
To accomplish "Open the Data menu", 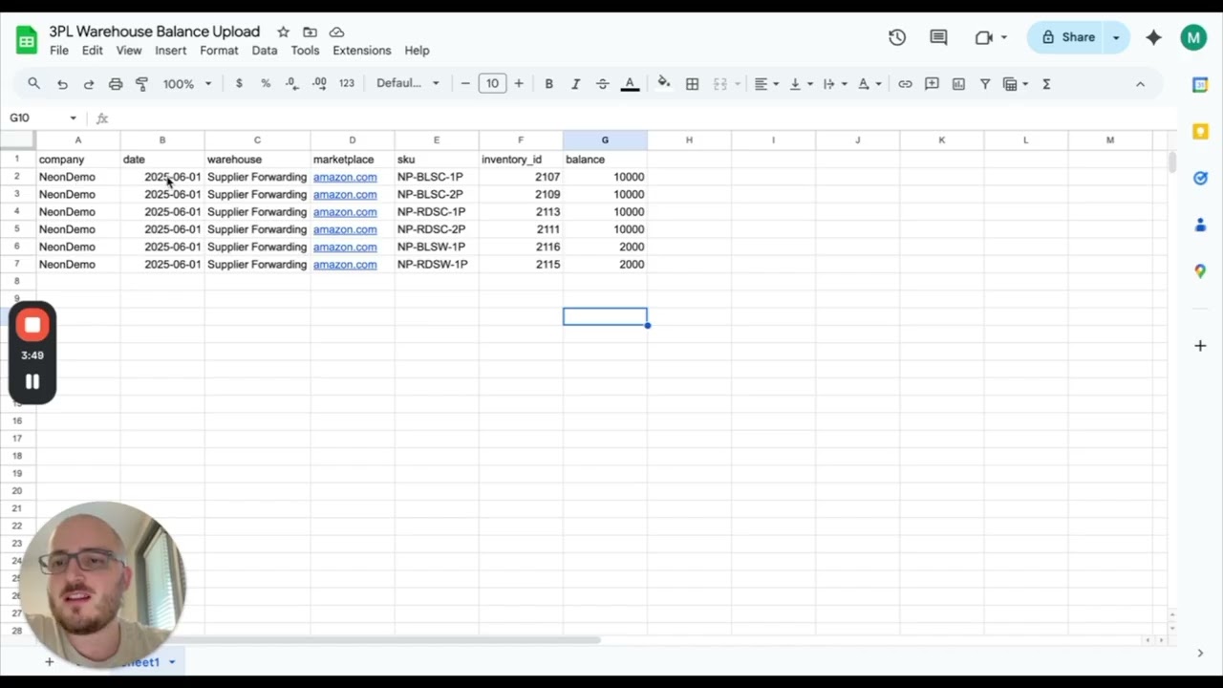I will 265,51.
